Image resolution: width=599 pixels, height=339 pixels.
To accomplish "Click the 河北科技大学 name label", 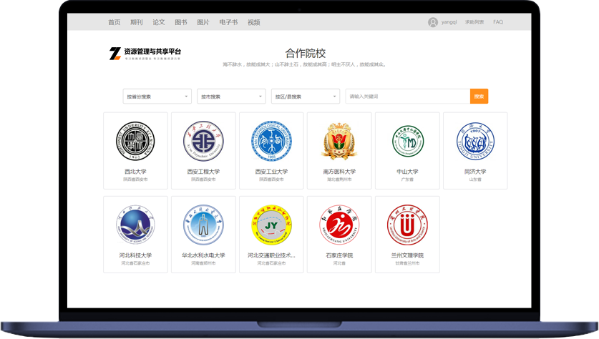I will coord(135,255).
